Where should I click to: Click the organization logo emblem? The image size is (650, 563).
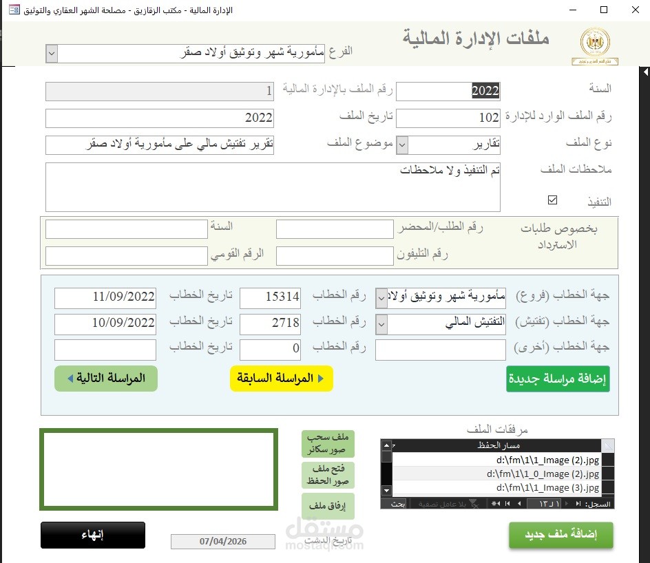coord(595,45)
